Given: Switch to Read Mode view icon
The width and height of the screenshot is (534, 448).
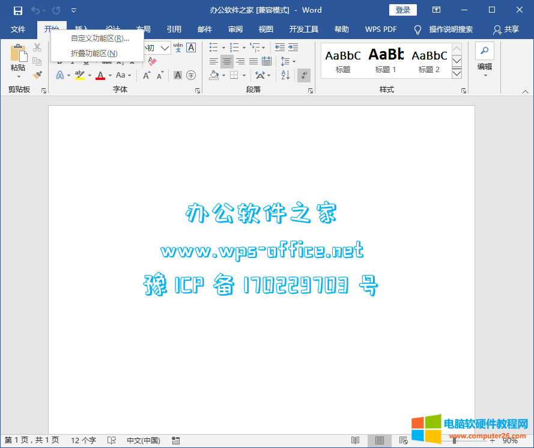Looking at the screenshot, I should [x=356, y=440].
